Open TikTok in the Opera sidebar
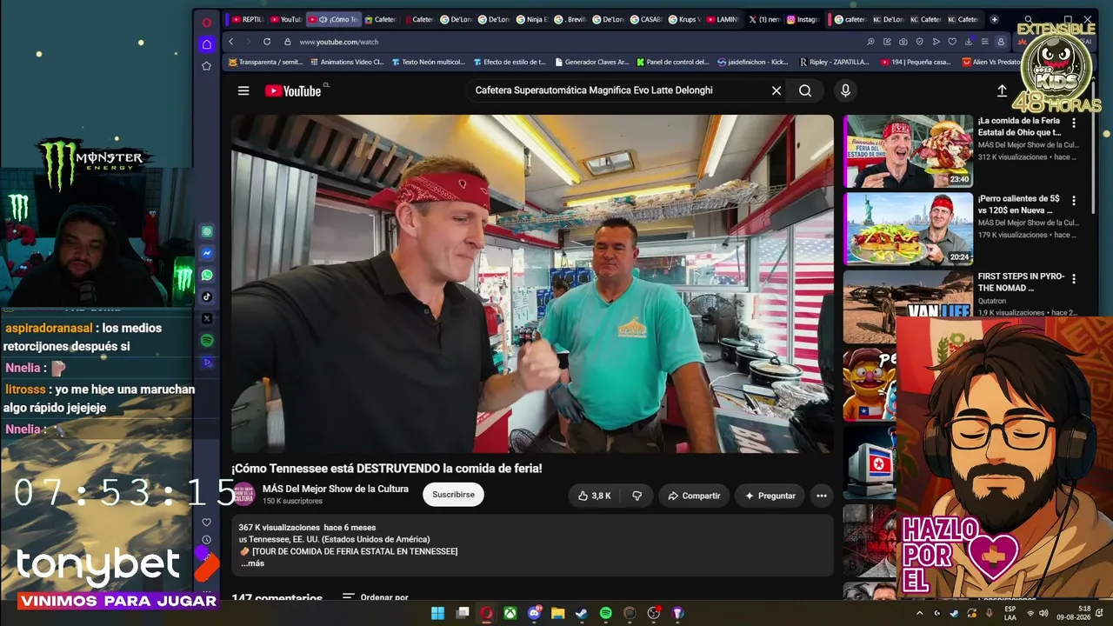The width and height of the screenshot is (1113, 626). [x=207, y=296]
